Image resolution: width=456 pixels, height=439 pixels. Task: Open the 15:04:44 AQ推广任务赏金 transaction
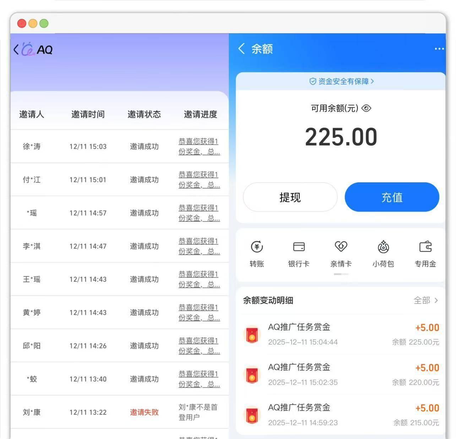341,334
